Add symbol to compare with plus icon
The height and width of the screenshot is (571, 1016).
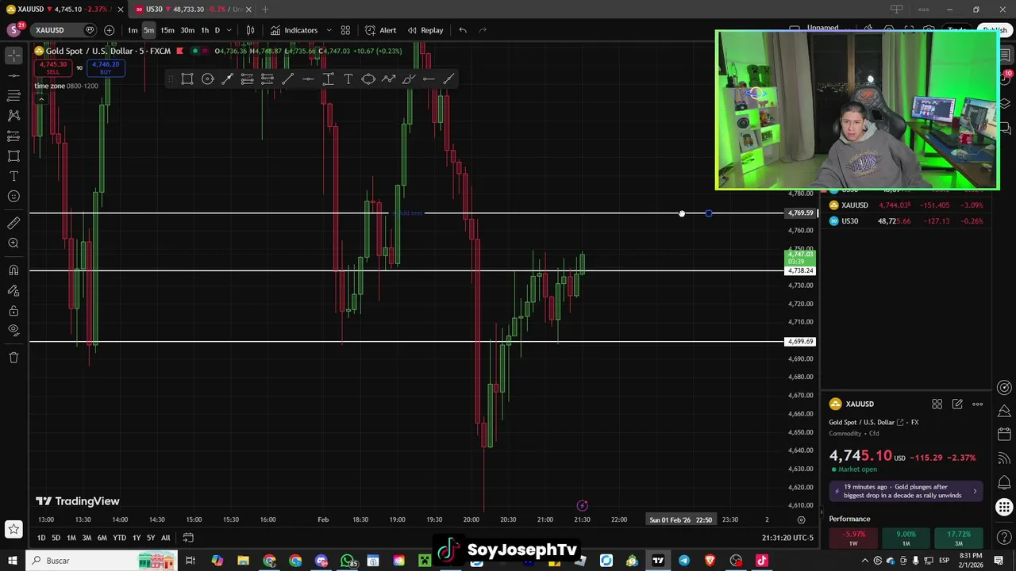click(109, 30)
